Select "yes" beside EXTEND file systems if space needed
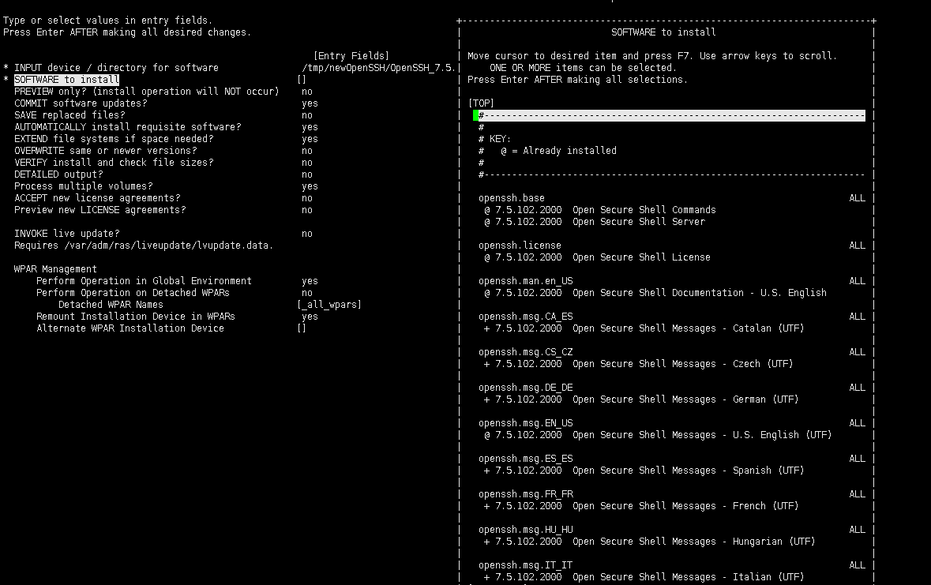 310,139
